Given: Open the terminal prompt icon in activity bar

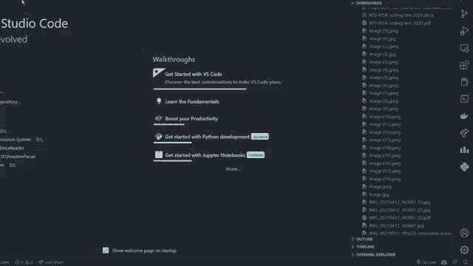Looking at the screenshot, I should (464, 99).
